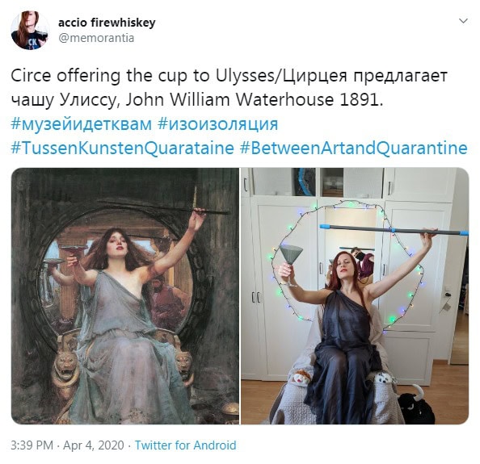Screen dimensions: 480x464
Task: Open the accio firewhiskey display name
Action: pos(107,23)
